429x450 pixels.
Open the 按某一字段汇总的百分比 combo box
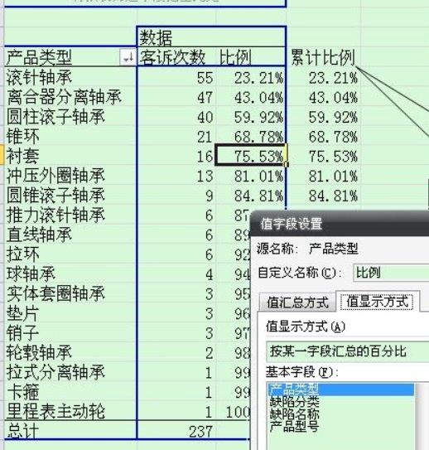tap(348, 351)
